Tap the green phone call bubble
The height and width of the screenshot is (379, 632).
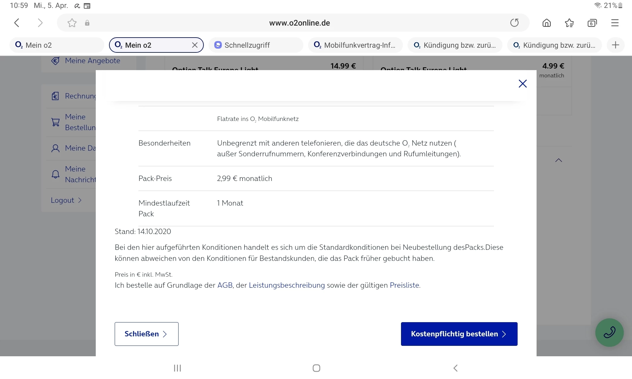click(x=609, y=332)
